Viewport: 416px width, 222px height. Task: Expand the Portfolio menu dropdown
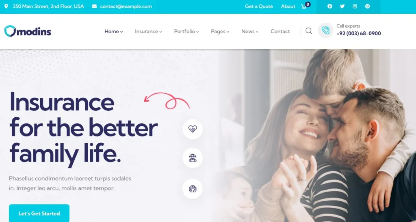(x=186, y=31)
